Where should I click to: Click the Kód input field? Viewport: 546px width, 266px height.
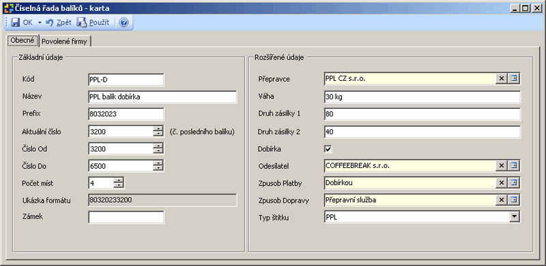pyautogui.click(x=126, y=80)
